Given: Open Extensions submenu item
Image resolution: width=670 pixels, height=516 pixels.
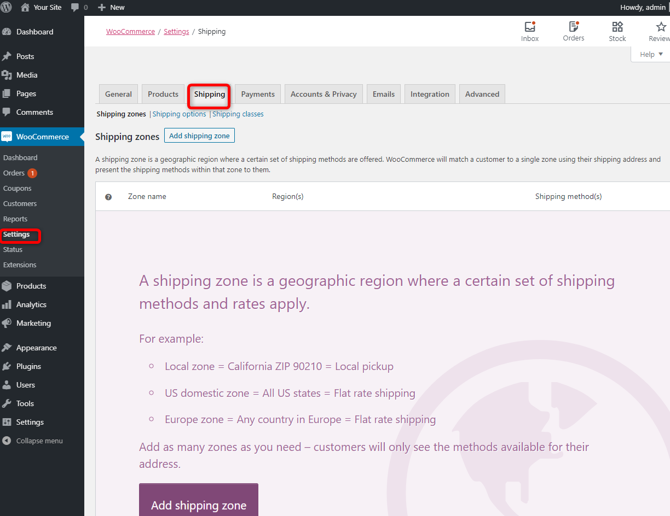Looking at the screenshot, I should [20, 265].
